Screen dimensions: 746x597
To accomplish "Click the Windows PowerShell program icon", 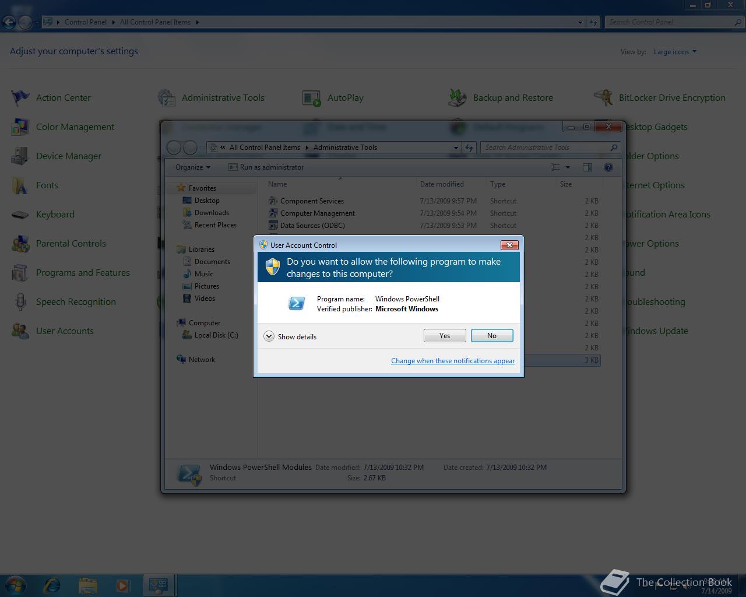I will 297,303.
